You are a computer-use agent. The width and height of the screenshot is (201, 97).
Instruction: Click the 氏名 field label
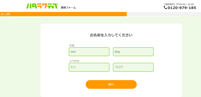(x=72, y=45)
